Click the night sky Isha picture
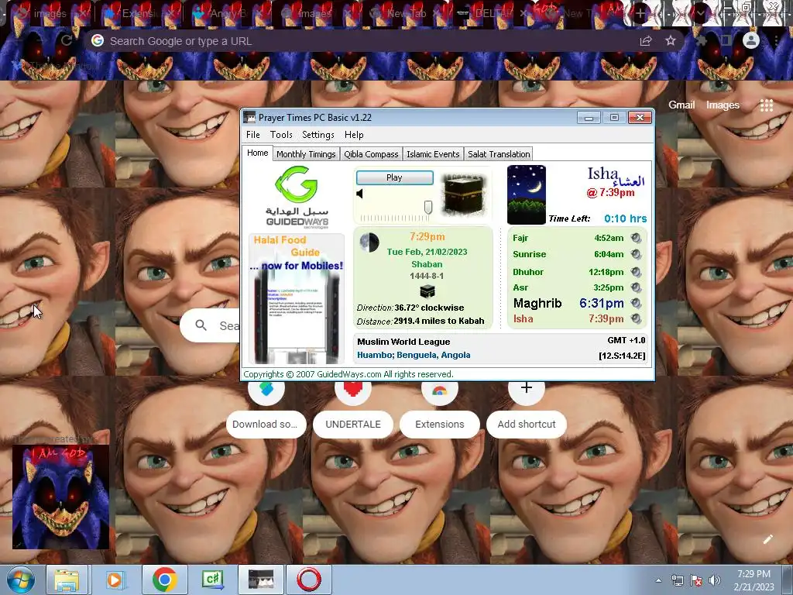793x595 pixels. click(526, 194)
